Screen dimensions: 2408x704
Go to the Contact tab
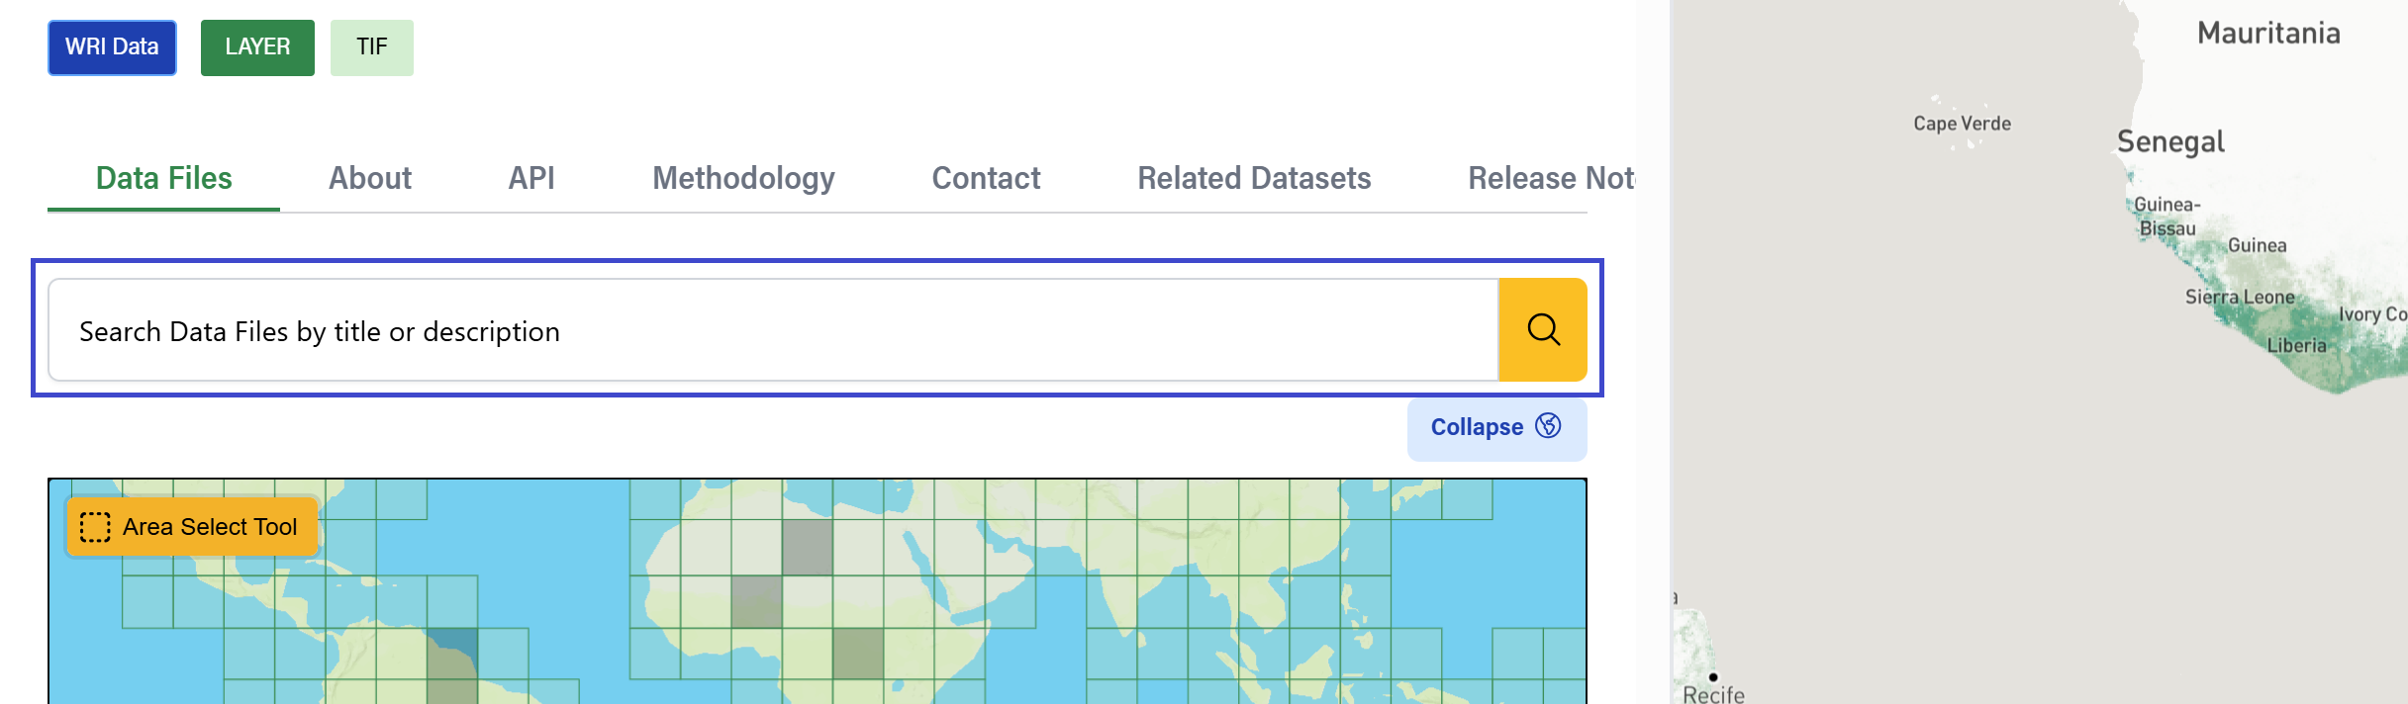point(986,179)
